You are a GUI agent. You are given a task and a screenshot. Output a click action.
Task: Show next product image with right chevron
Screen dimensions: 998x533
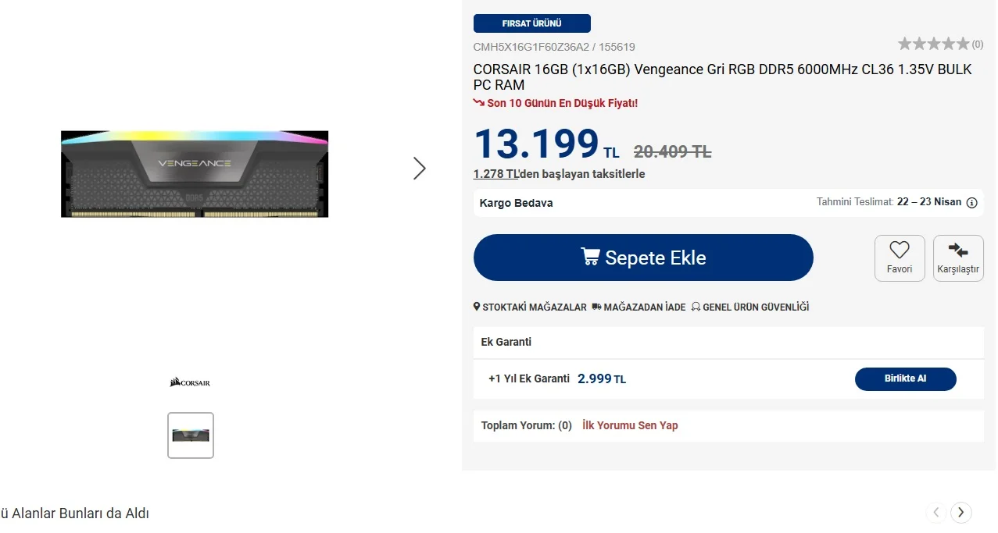[x=420, y=168]
